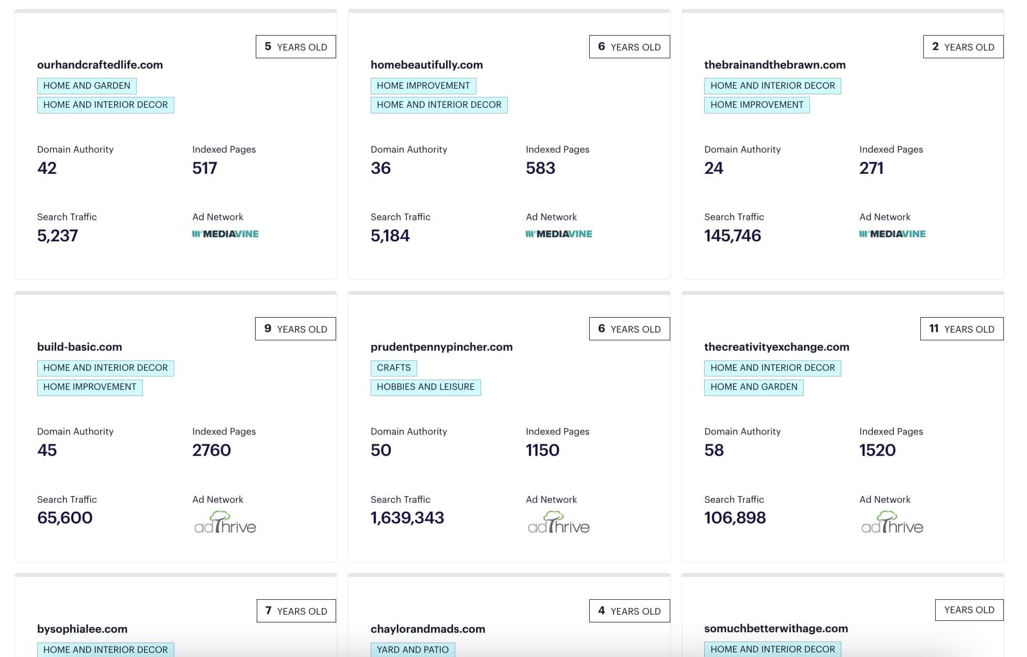
Task: Click the 6 YEARS OLD badge on homebeautifully.com
Action: click(630, 47)
